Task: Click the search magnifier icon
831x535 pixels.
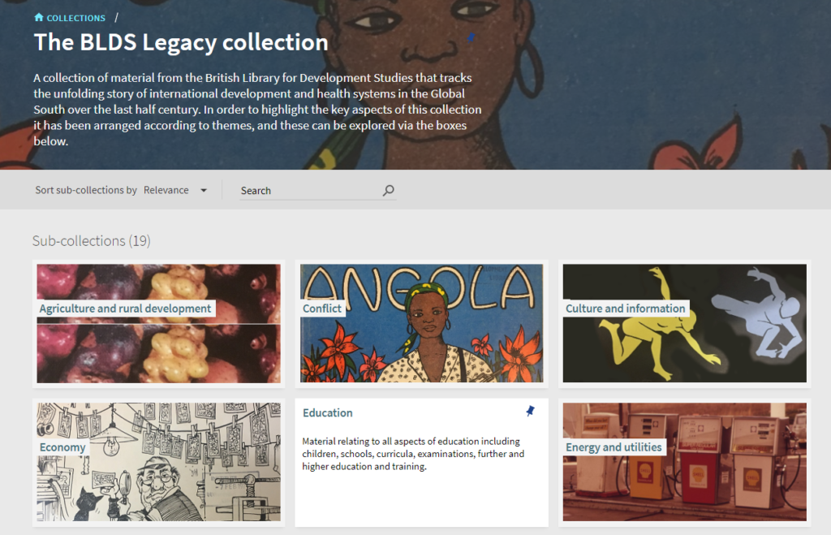Action: tap(389, 190)
